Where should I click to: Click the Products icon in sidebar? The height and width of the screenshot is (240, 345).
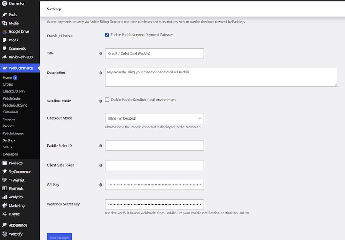(x=4, y=163)
